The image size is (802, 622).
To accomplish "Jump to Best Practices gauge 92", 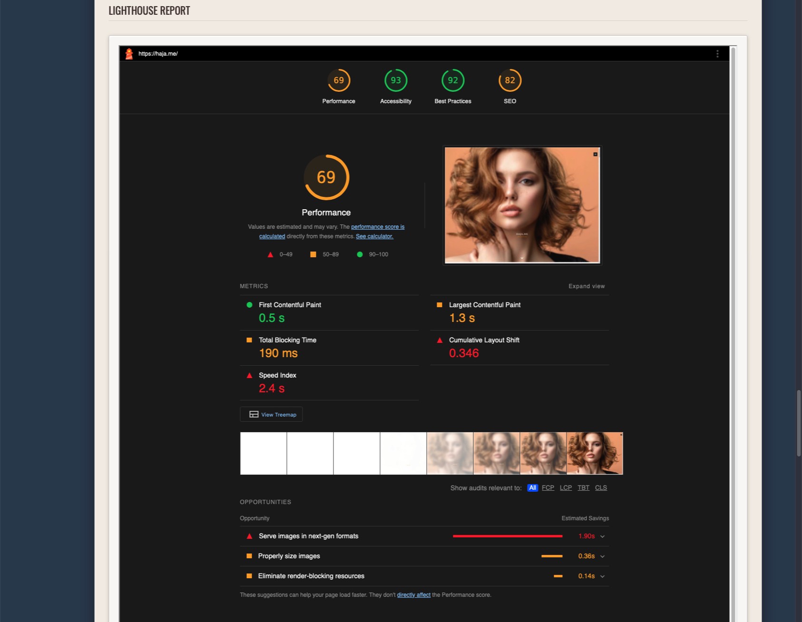I will (453, 80).
